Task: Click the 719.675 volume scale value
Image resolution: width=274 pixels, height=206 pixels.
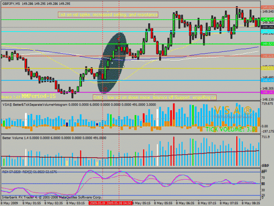Action: click(x=267, y=104)
